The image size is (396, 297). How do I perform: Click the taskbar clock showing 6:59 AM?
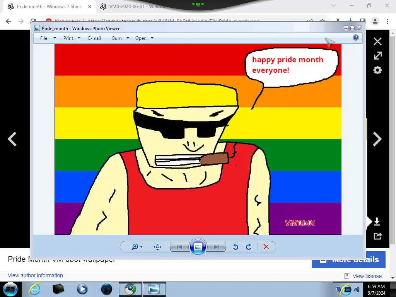(x=376, y=290)
